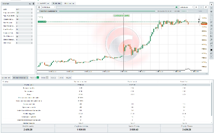214x133 pixels.
Task: Select the text T drawing tool
Action: pos(211,47)
